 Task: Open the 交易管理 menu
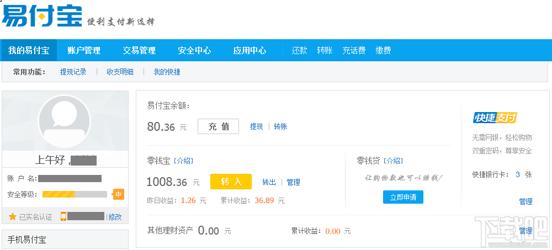pyautogui.click(x=139, y=50)
